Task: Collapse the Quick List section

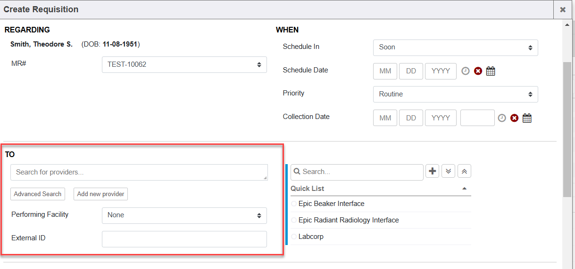Action: click(464, 189)
